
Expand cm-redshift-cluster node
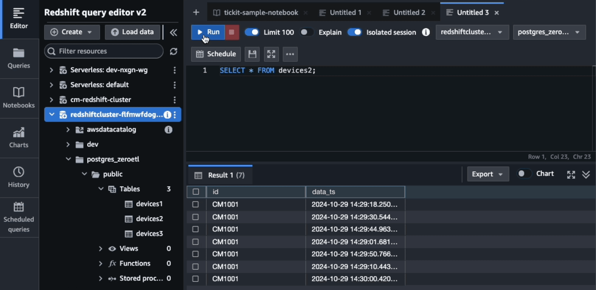pyautogui.click(x=51, y=100)
